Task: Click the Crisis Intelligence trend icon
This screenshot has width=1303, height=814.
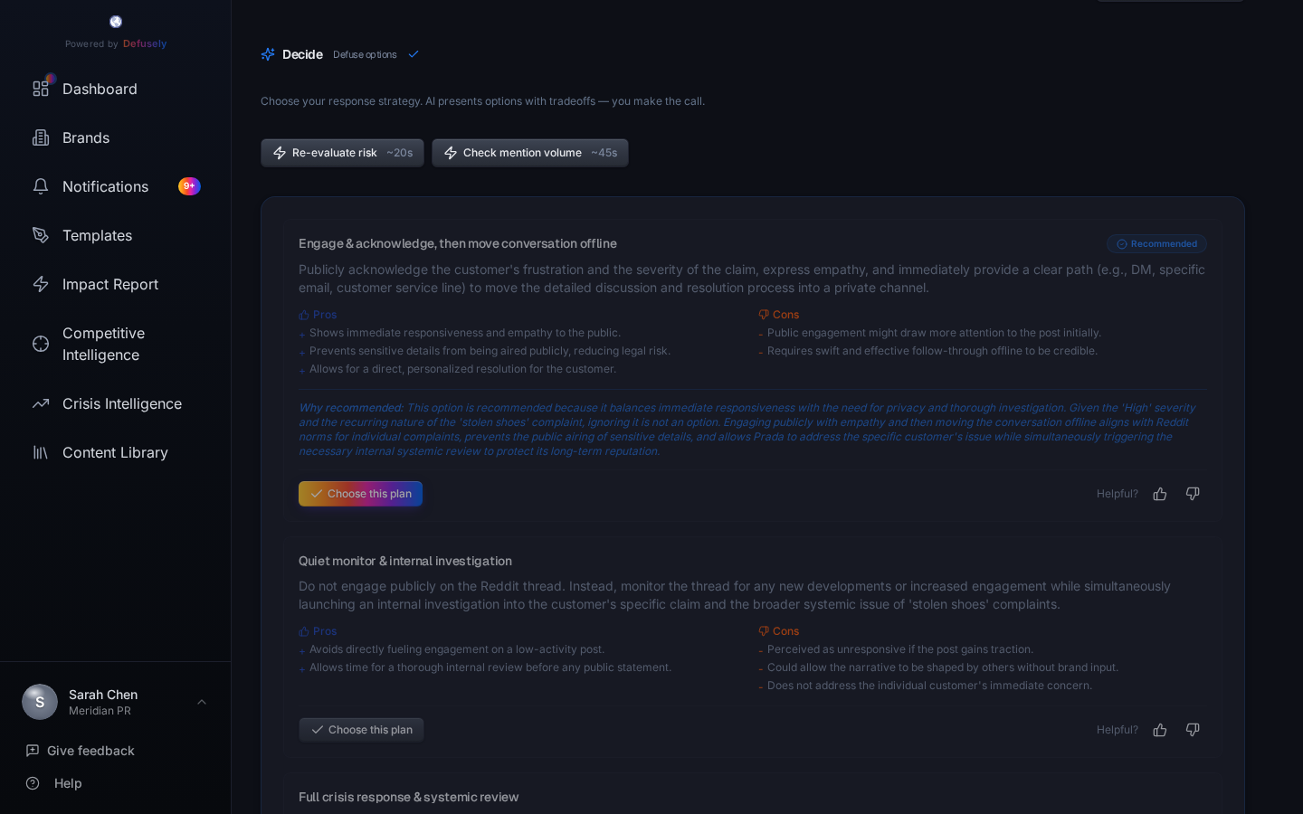Action: (x=41, y=403)
